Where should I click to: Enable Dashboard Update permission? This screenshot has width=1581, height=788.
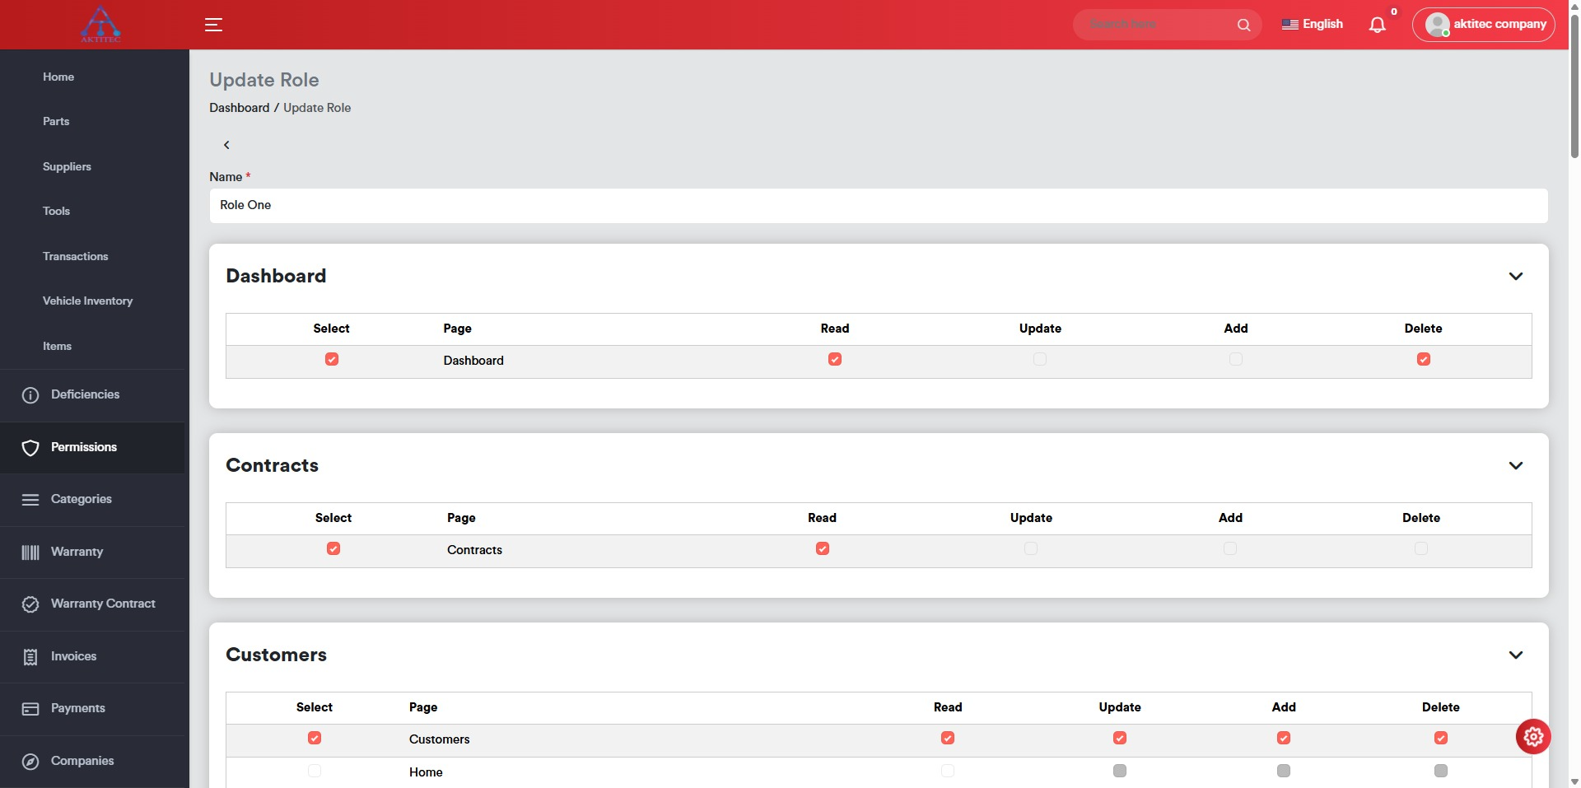(x=1040, y=359)
